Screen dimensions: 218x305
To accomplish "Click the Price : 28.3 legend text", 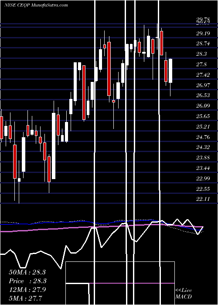I will (x=27, y=281).
